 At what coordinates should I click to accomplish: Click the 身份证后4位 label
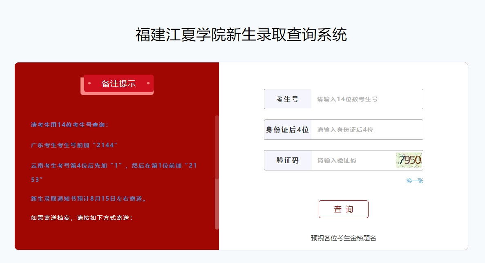287,130
